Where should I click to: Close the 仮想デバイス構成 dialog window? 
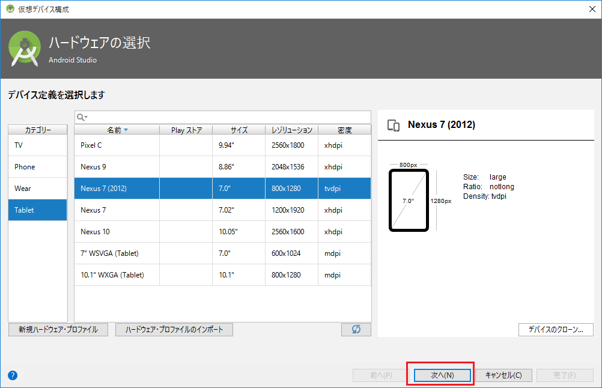592,9
